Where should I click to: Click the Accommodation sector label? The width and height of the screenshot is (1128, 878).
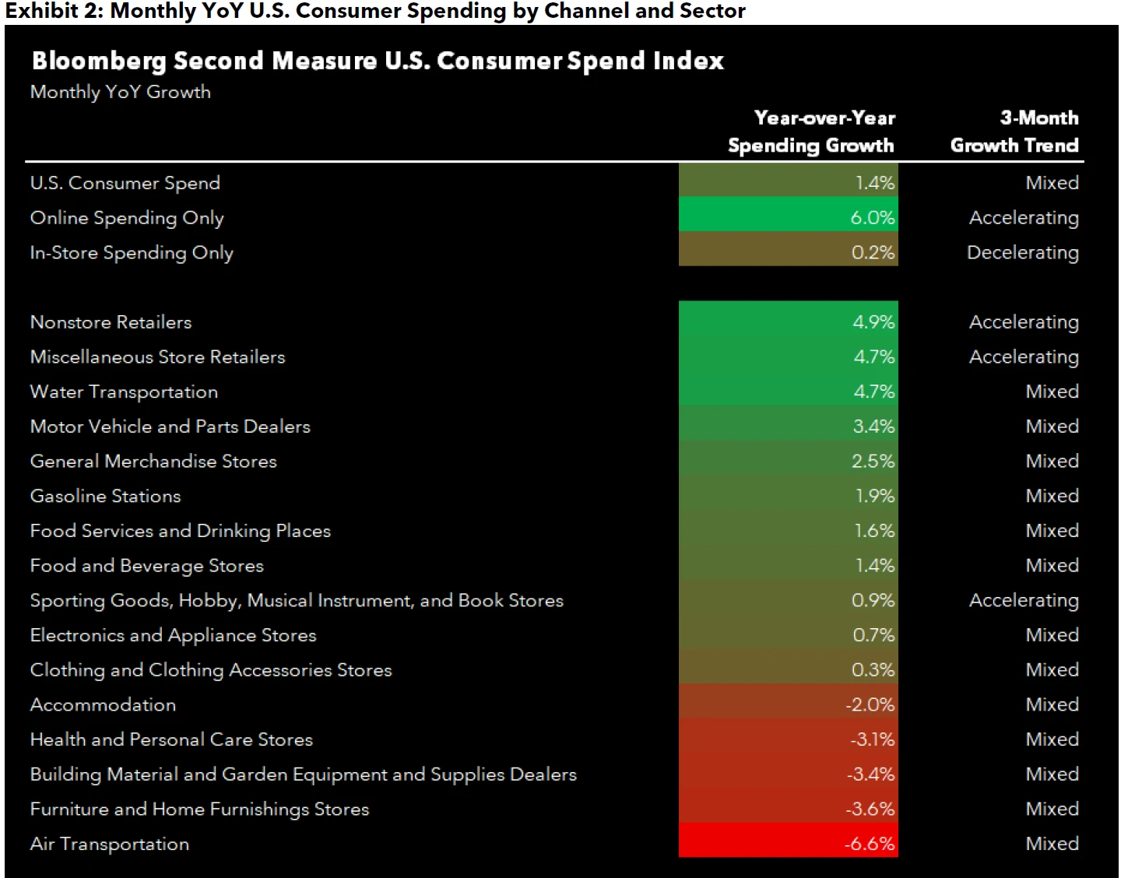tap(102, 704)
